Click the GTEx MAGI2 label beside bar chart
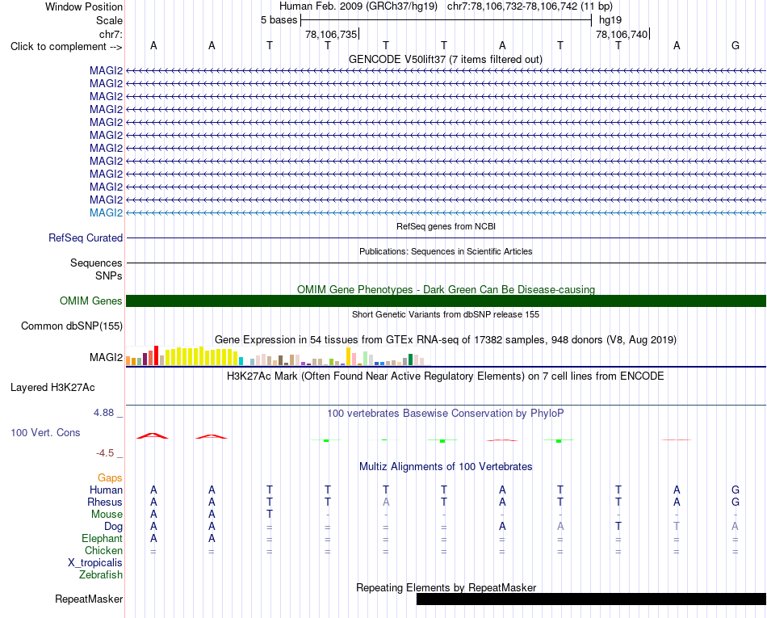This screenshot has height=618, width=767. point(106,358)
